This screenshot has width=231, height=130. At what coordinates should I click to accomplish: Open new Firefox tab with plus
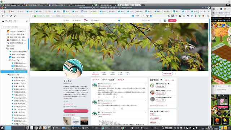point(205,11)
